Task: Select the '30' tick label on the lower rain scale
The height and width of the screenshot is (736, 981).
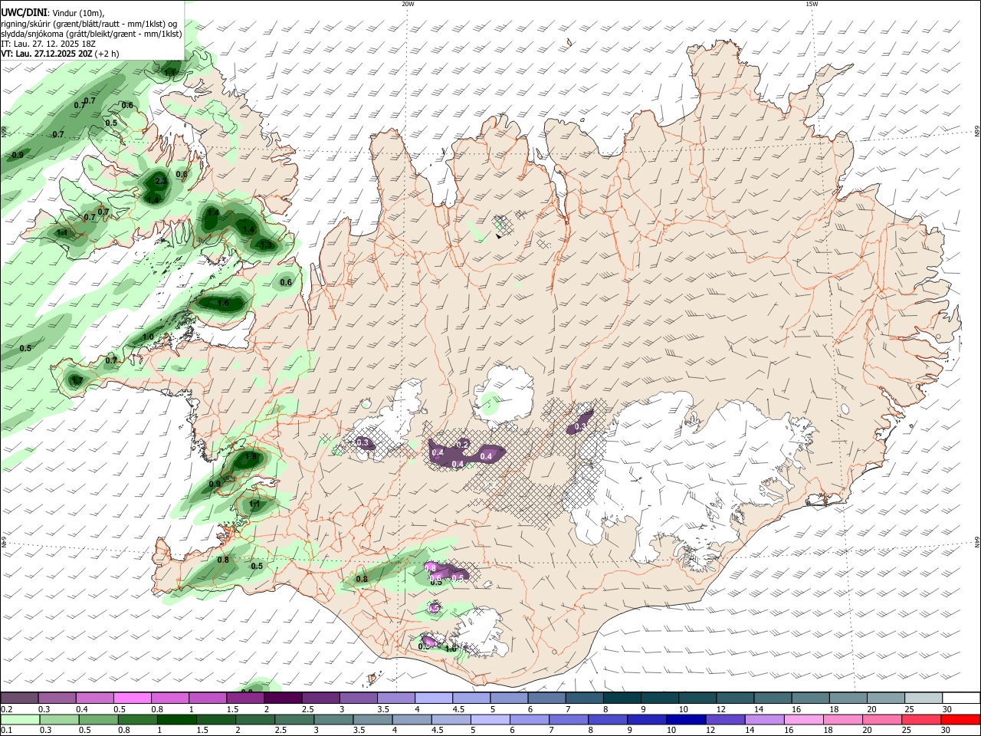Action: click(947, 731)
